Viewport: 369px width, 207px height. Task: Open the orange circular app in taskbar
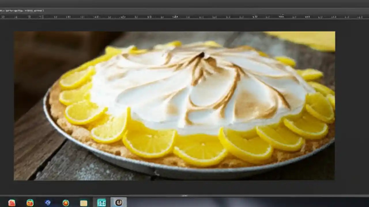tap(66, 203)
